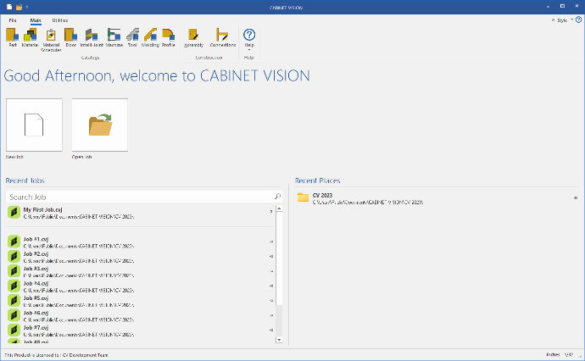Open the Tool catalog

coord(132,37)
